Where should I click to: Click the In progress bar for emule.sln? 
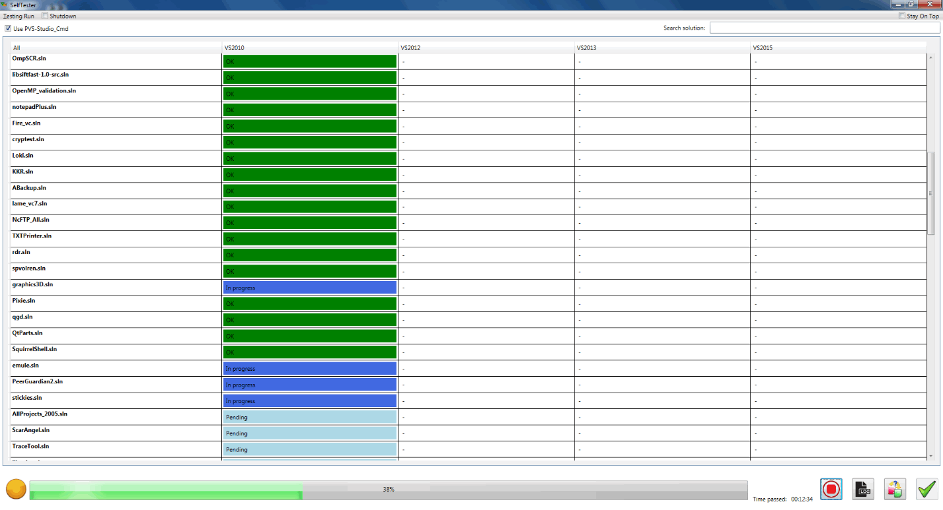(x=310, y=369)
